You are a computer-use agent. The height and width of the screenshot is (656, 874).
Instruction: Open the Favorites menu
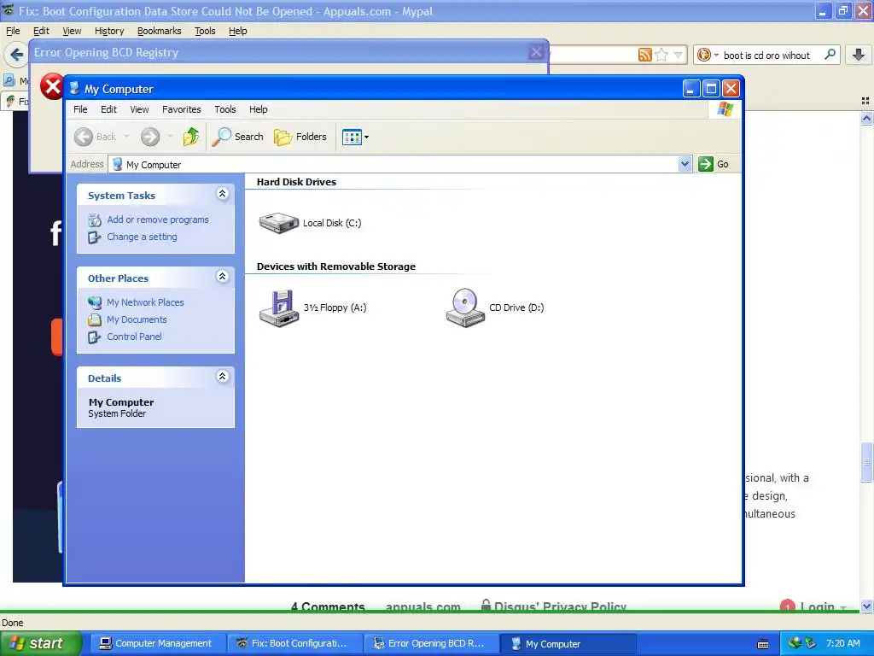click(x=182, y=109)
